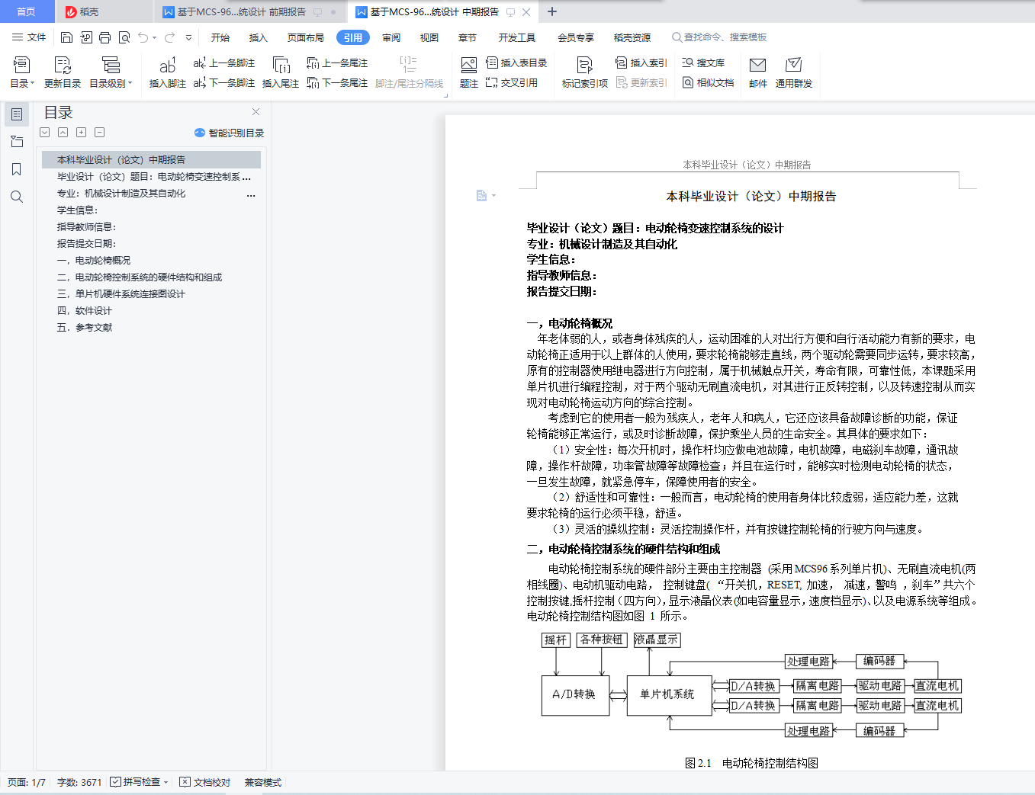Open the 文件 file menu

click(x=29, y=37)
